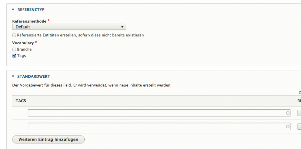
Task: Click autocomplete circle icon in second Tags field
Action: coord(288,126)
